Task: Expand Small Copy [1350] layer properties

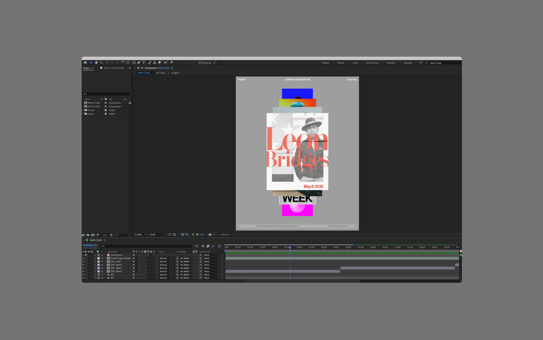Action: pos(95,258)
